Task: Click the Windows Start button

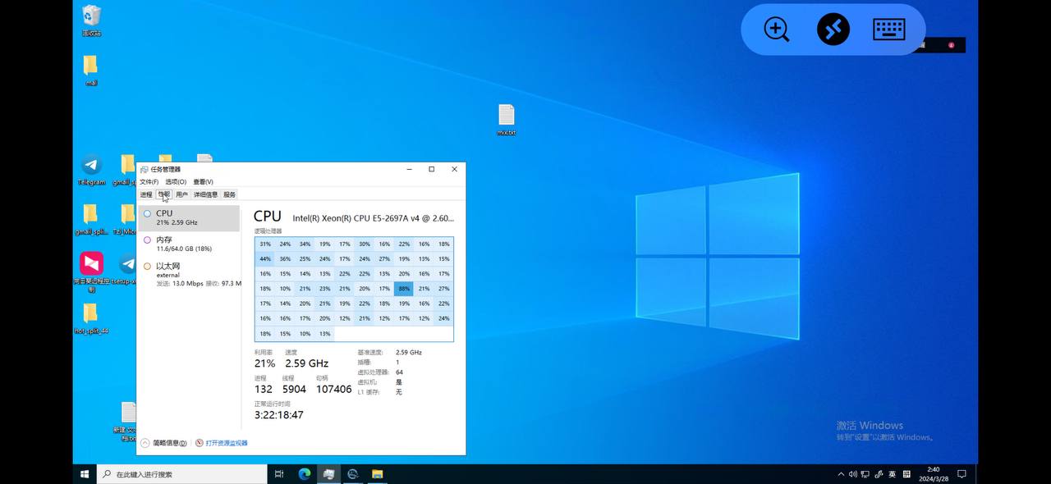Action: pos(85,474)
